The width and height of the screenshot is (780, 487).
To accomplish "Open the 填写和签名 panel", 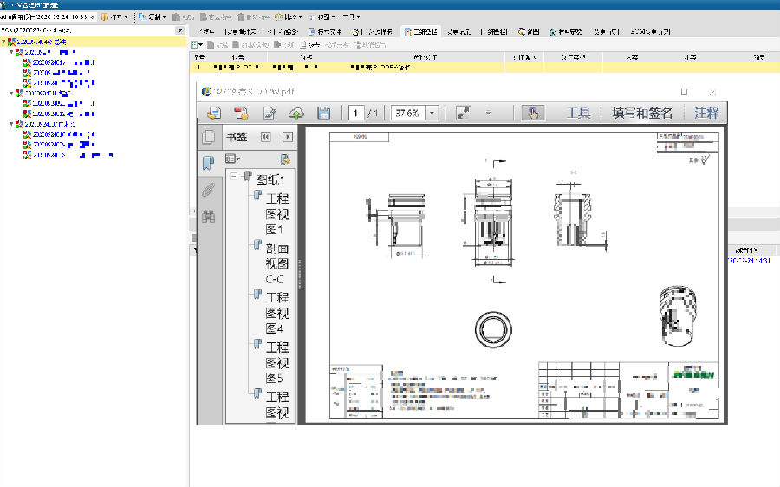I will [642, 114].
